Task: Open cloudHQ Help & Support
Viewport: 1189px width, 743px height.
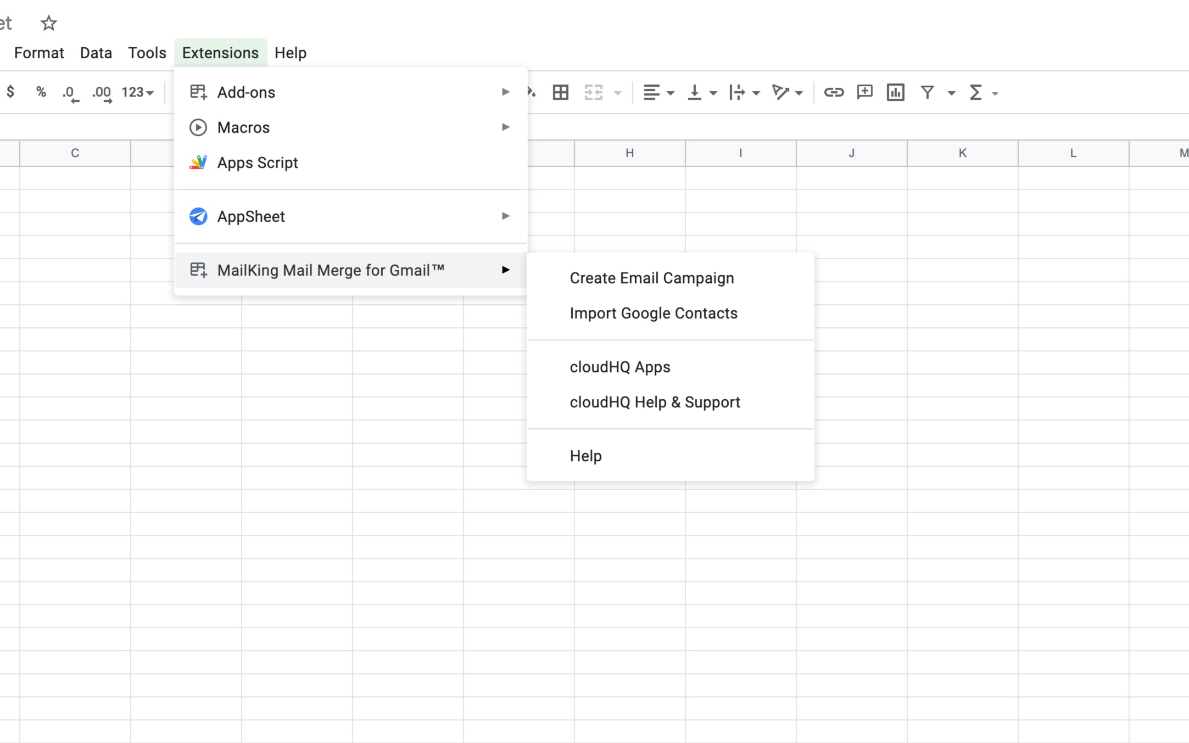Action: (670, 402)
